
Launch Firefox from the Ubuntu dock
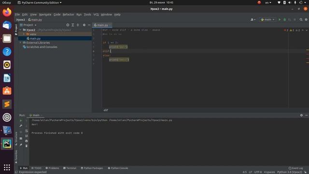pyautogui.click(x=7, y=12)
